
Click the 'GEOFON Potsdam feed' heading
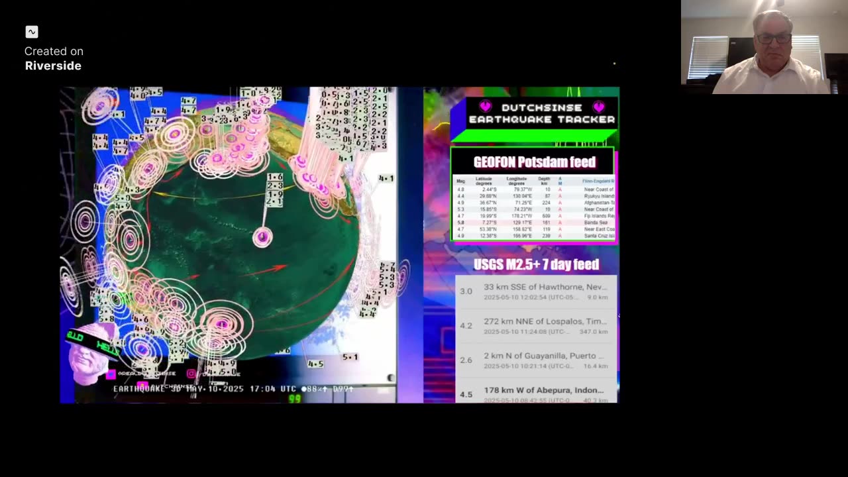pos(534,162)
